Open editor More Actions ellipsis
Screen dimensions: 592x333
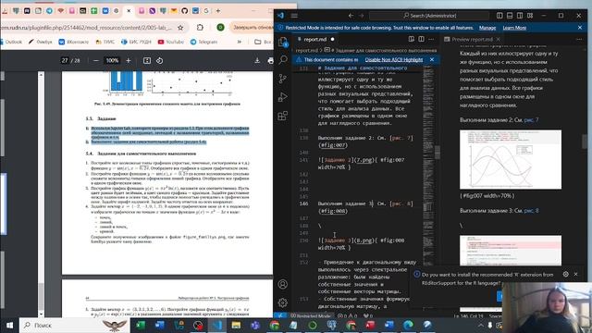point(431,39)
